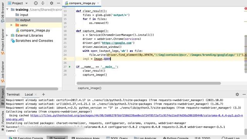The width and height of the screenshot is (247, 139).
Task: Toggle the 1: Project side tab
Action: (x=3, y=97)
